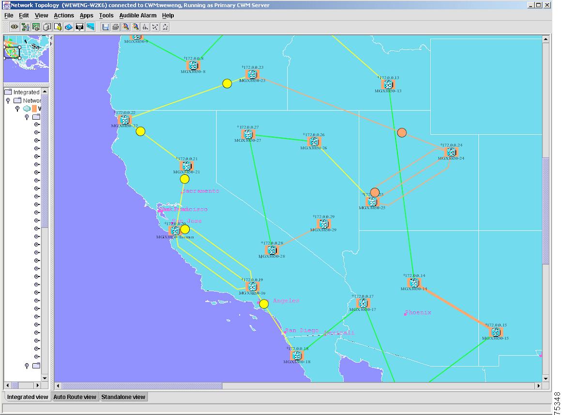Select node MGX8850-17 on the map

[363, 303]
